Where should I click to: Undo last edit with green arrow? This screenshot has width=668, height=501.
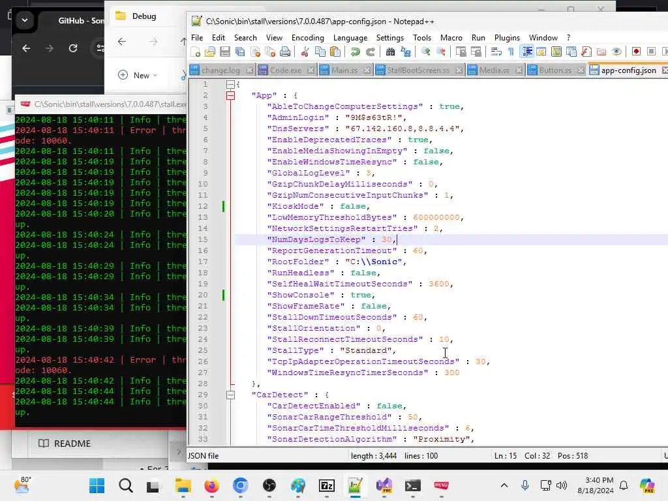pos(355,52)
